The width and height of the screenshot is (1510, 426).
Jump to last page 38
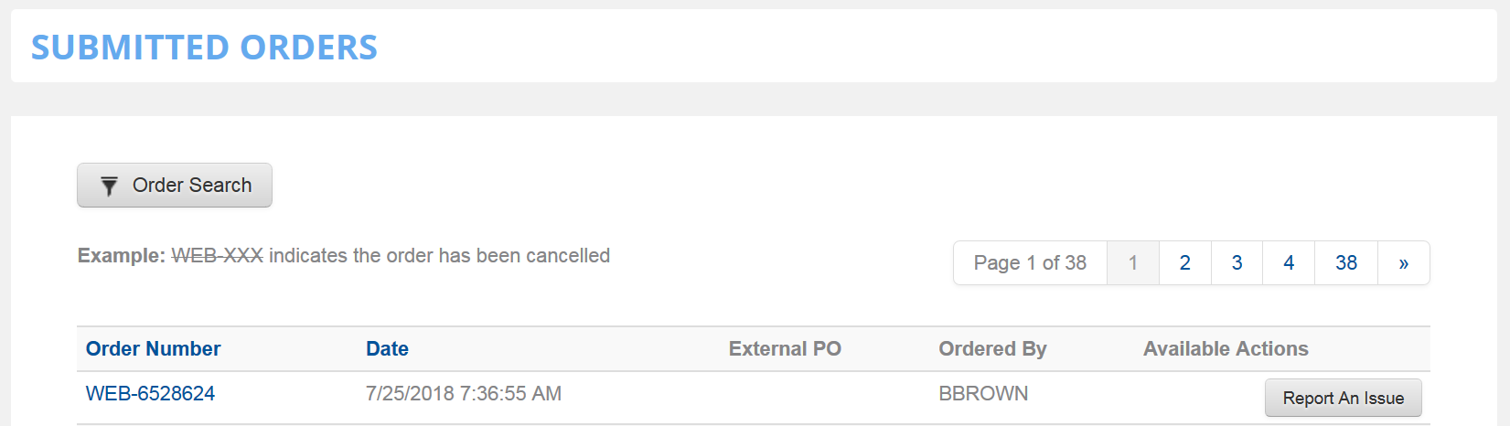click(x=1345, y=263)
